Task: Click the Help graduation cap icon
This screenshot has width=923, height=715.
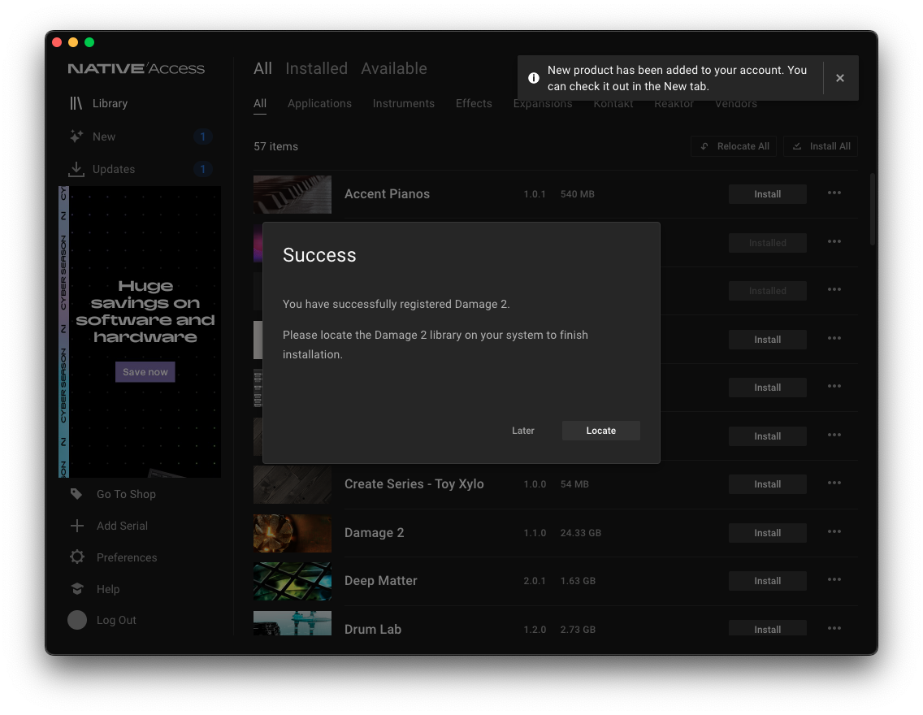Action: coord(76,588)
